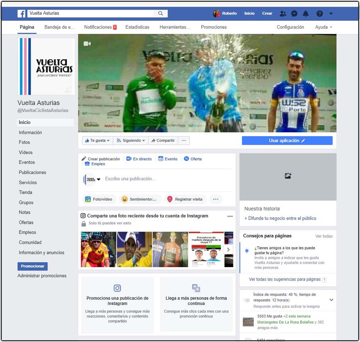The height and width of the screenshot is (342, 360).
Task: Start En directo broadcast
Action: coord(139,159)
